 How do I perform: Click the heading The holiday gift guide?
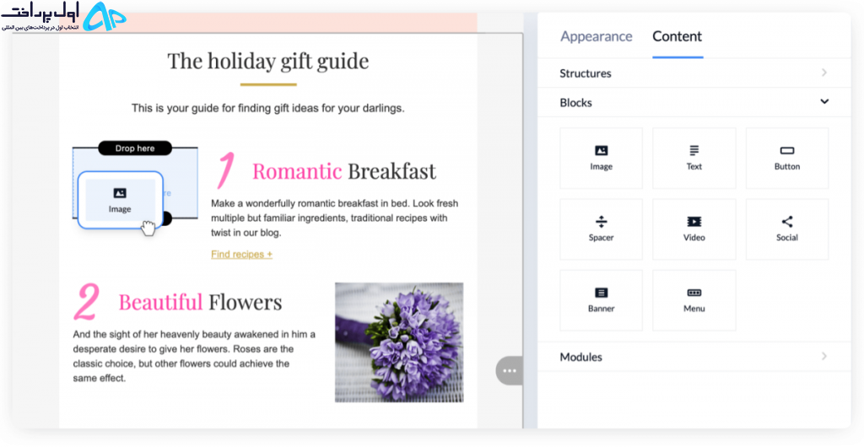(x=268, y=61)
